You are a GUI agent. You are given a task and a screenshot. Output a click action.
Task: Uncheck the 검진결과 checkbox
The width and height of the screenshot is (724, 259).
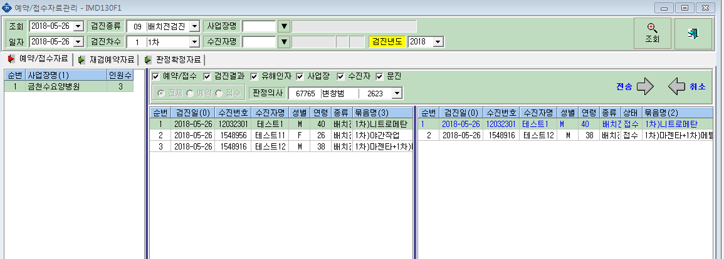tap(207, 76)
